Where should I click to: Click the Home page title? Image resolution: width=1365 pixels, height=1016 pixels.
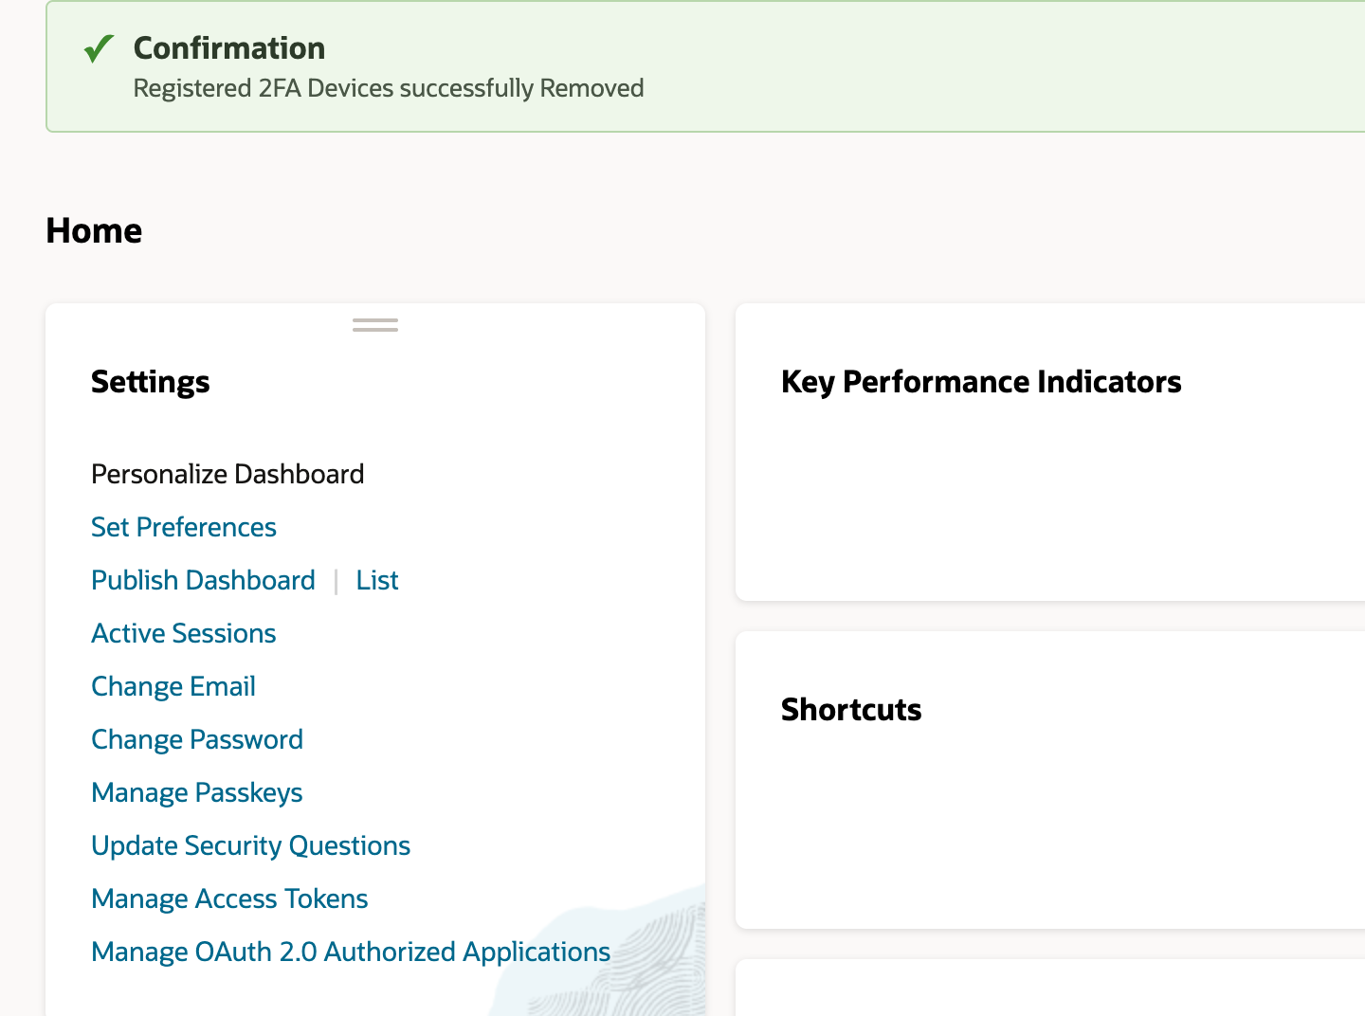pyautogui.click(x=94, y=230)
